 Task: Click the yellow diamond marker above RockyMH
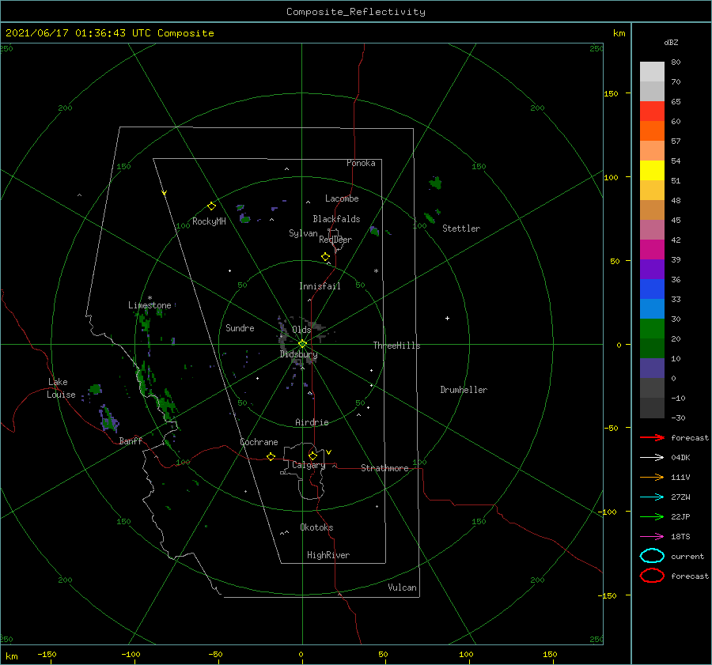coord(211,206)
